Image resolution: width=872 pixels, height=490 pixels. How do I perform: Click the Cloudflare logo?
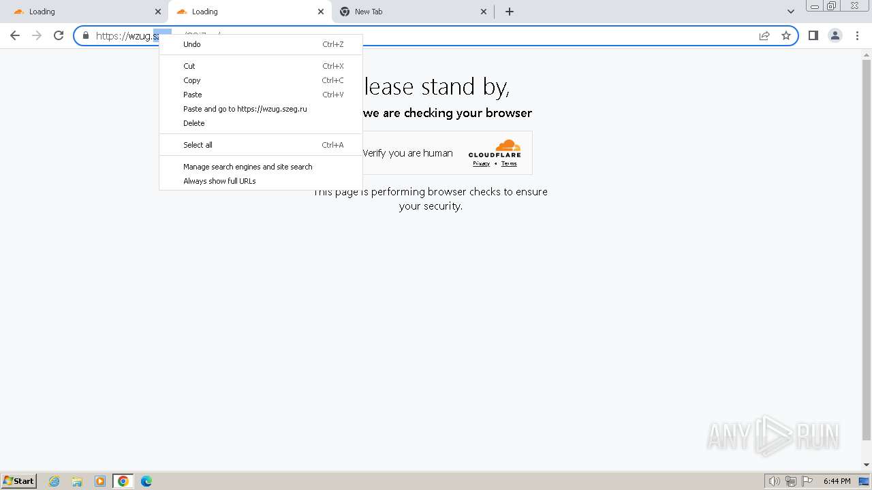click(495, 149)
